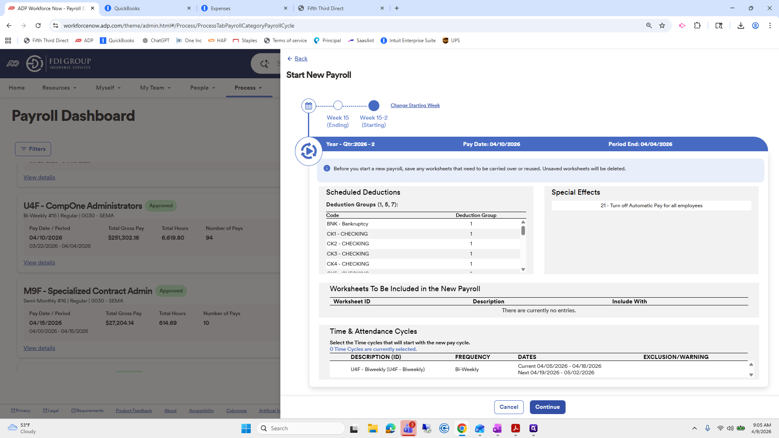This screenshot has width=779, height=438.
Task: Click the browser address bar URL
Action: 179,26
